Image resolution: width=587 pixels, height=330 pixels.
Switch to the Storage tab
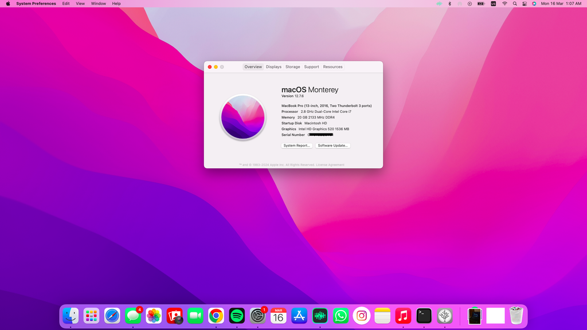coord(293,66)
